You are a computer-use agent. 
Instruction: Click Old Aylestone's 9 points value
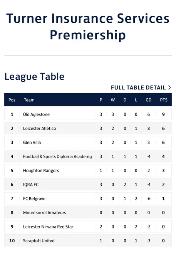tap(163, 114)
